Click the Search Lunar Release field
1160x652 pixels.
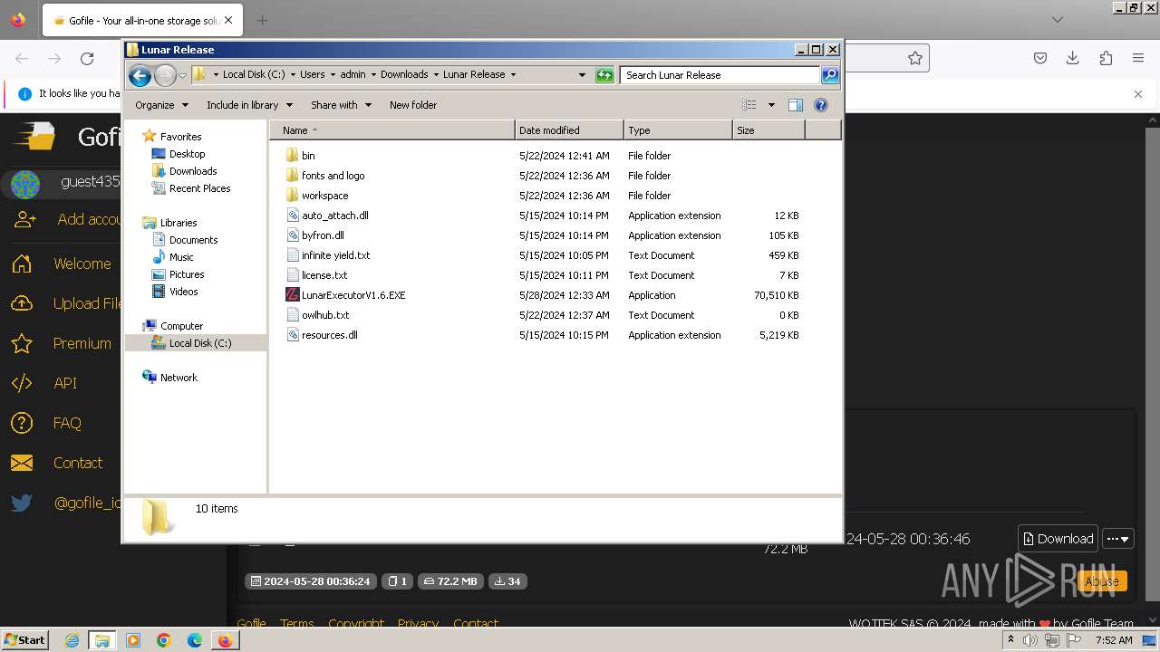[x=720, y=75]
